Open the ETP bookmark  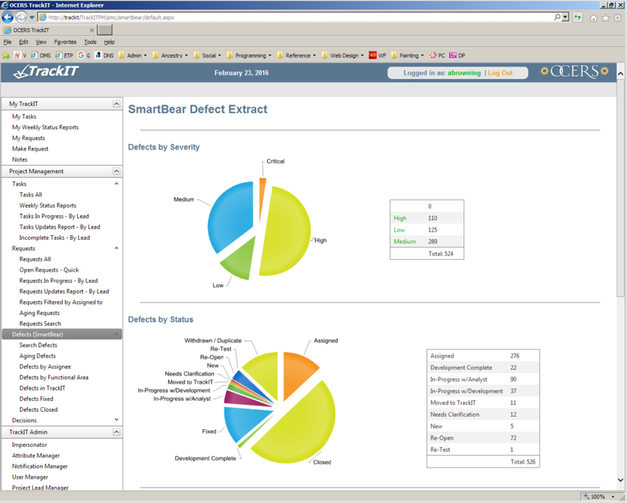point(64,56)
